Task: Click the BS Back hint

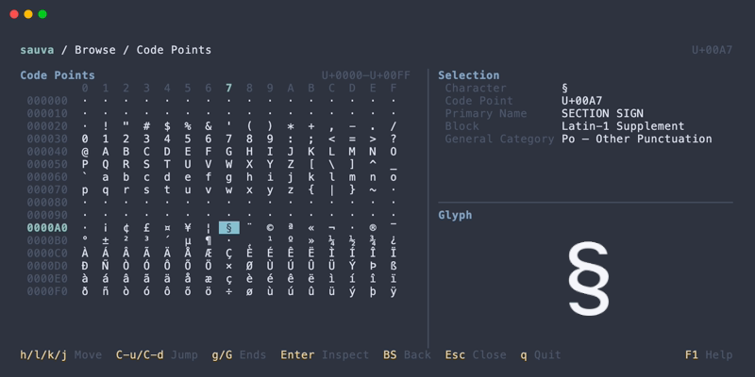Action: (407, 355)
